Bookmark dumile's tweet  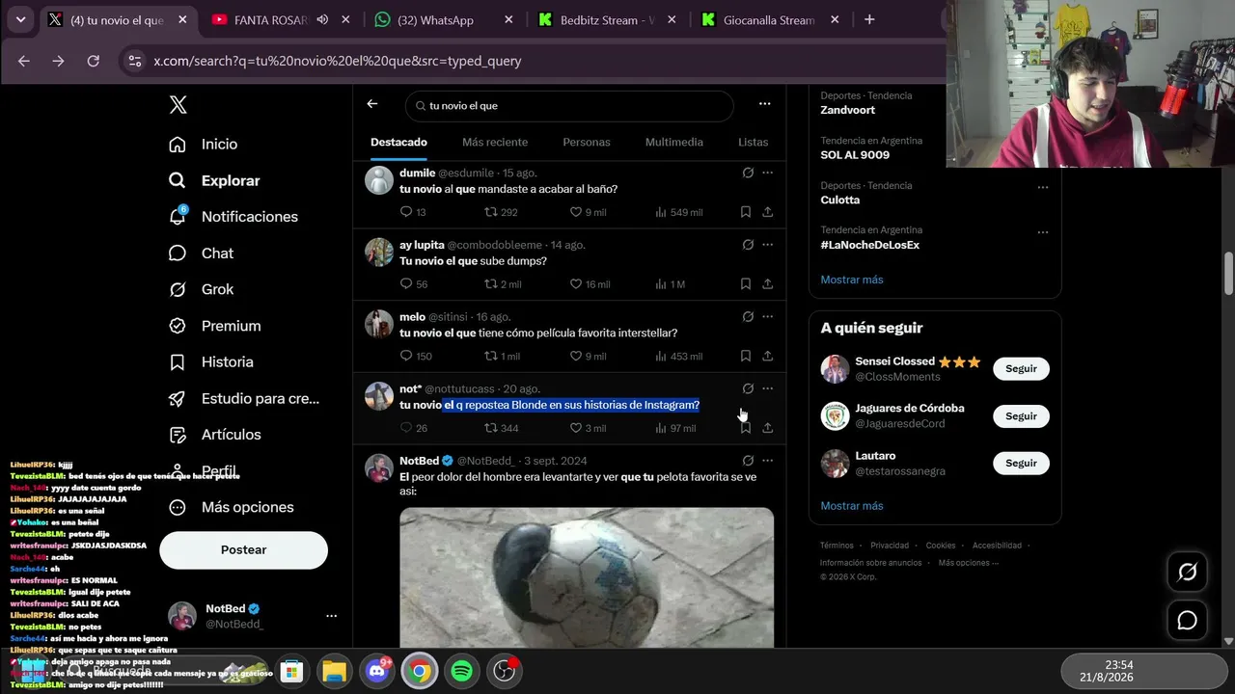(746, 212)
